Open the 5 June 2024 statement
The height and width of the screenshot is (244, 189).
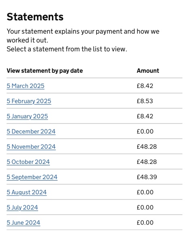click(x=24, y=223)
